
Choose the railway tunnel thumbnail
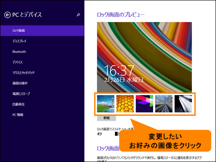click(x=164, y=104)
